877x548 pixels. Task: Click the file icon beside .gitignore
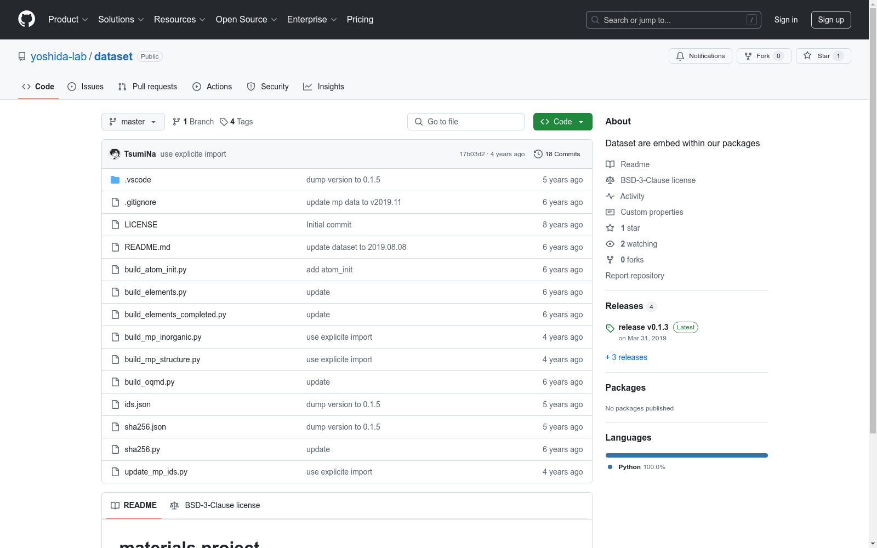pyautogui.click(x=115, y=202)
